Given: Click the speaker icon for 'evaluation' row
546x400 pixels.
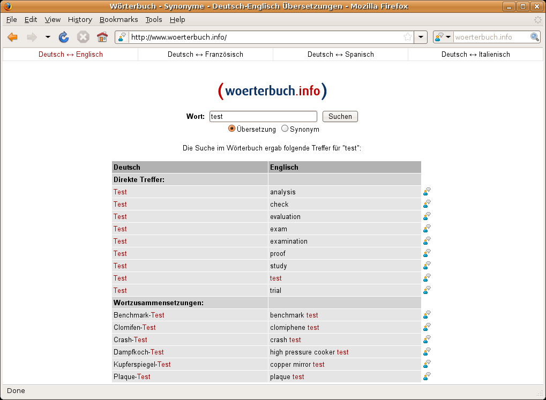Looking at the screenshot, I should tap(427, 216).
